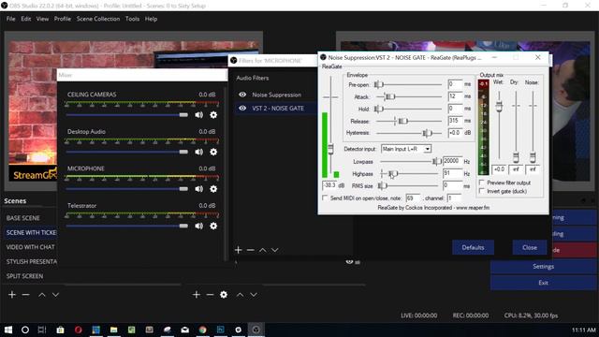Toggle Noise Suppression filter visibility eye
599x337 pixels.
[242, 95]
